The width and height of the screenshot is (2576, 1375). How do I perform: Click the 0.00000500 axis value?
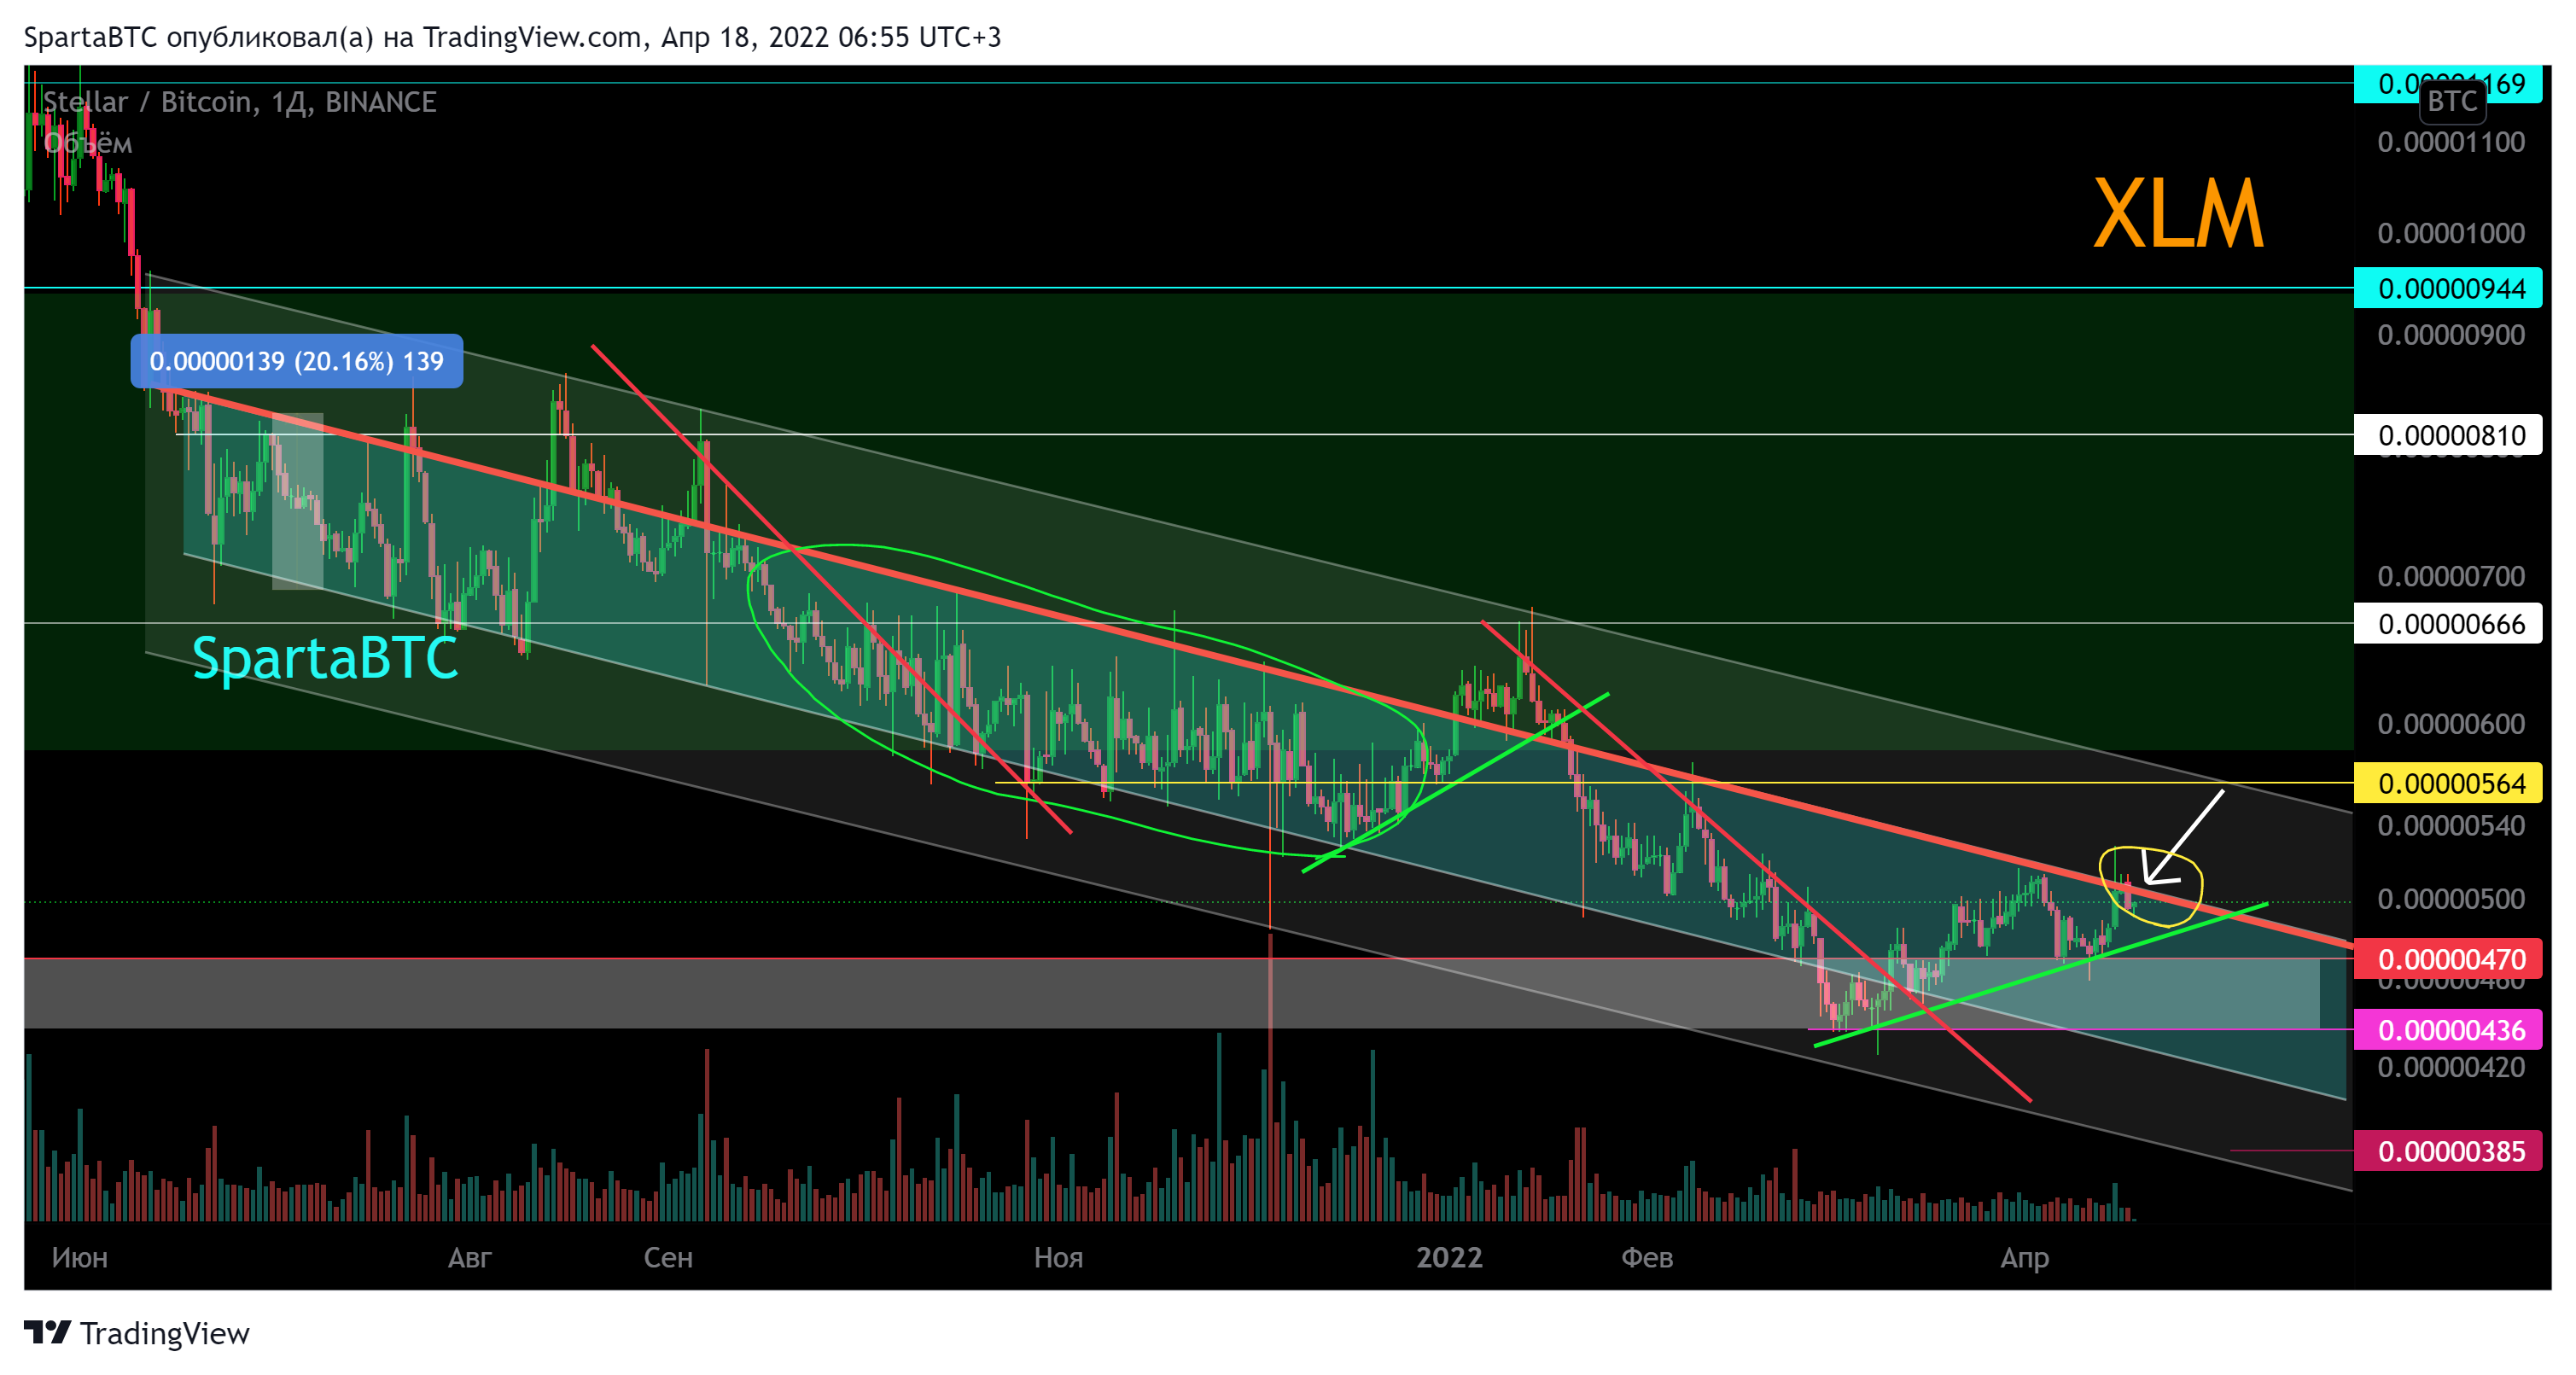(2451, 899)
